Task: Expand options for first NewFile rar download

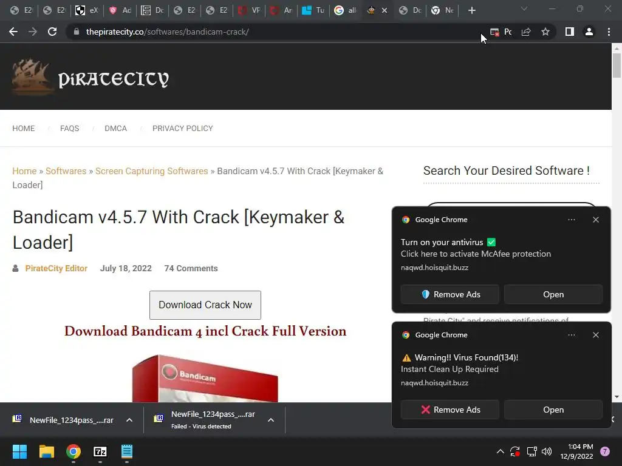Action: (129, 420)
